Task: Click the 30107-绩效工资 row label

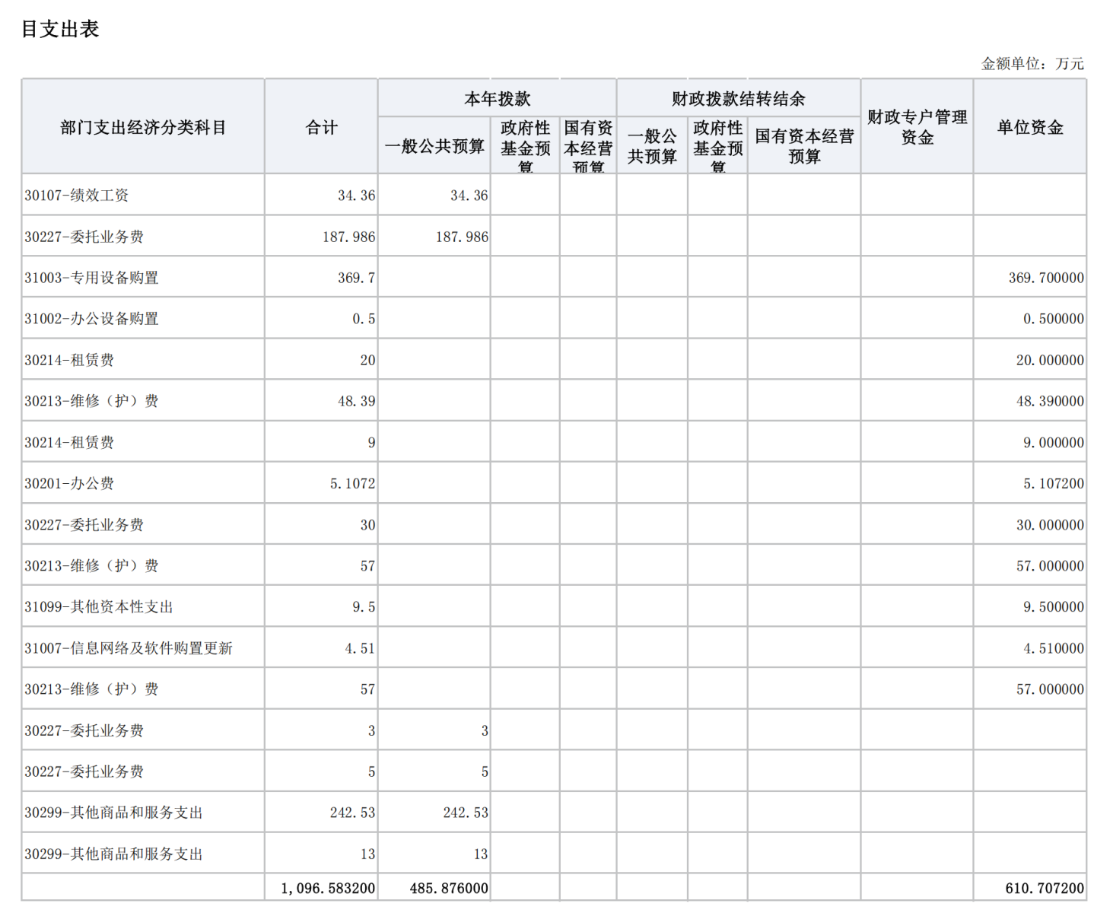Action: (x=77, y=196)
